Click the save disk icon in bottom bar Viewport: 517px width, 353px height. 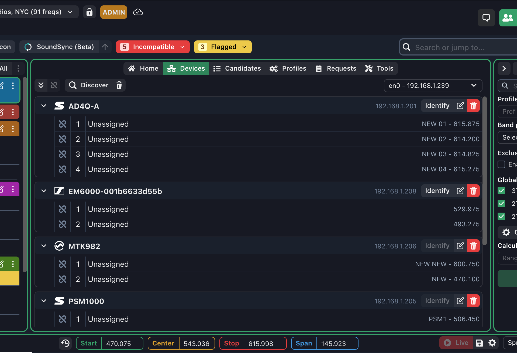[x=479, y=343]
